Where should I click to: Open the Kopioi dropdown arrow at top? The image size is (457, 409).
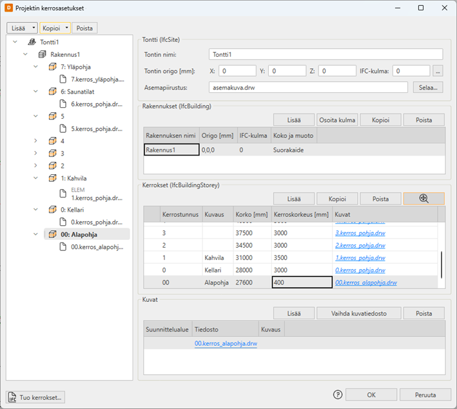[x=67, y=28]
